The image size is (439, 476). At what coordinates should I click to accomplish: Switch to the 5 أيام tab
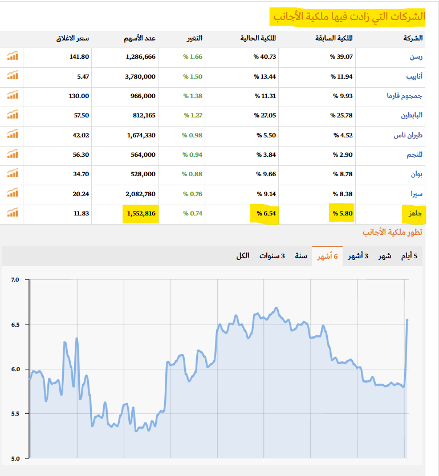409,256
